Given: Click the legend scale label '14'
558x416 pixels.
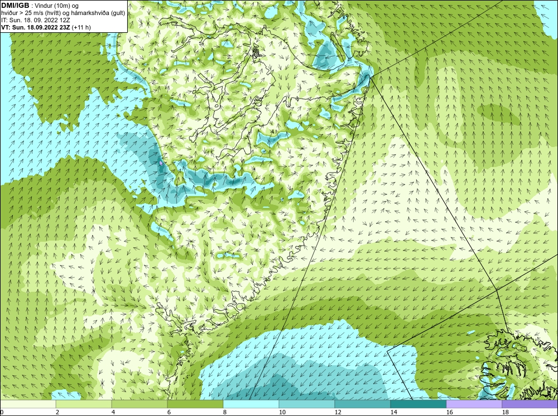Looking at the screenshot, I should click(394, 412).
